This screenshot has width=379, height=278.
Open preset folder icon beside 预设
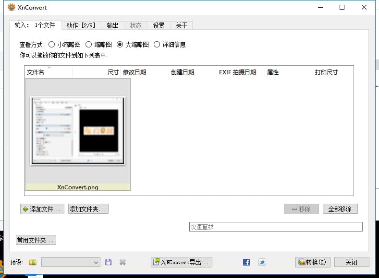(33, 262)
